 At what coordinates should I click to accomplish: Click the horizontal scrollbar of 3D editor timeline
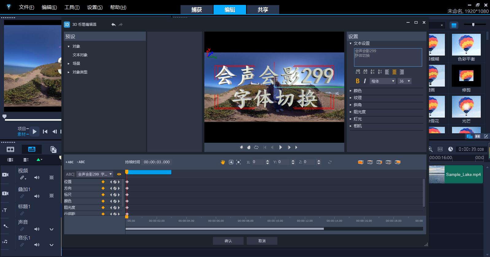(225, 229)
